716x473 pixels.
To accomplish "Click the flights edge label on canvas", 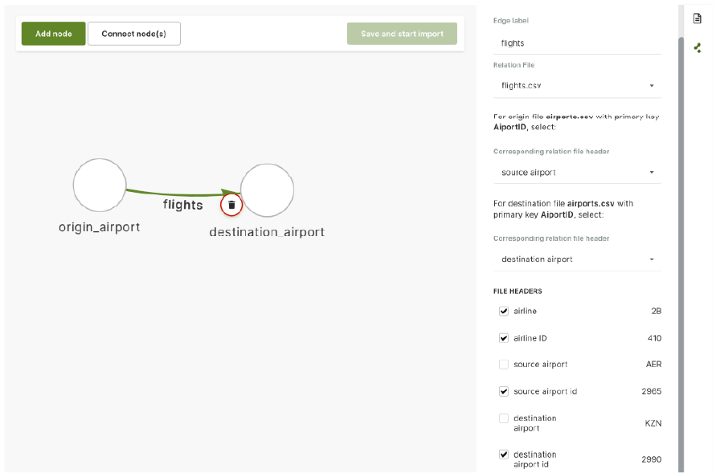I will coord(182,205).
